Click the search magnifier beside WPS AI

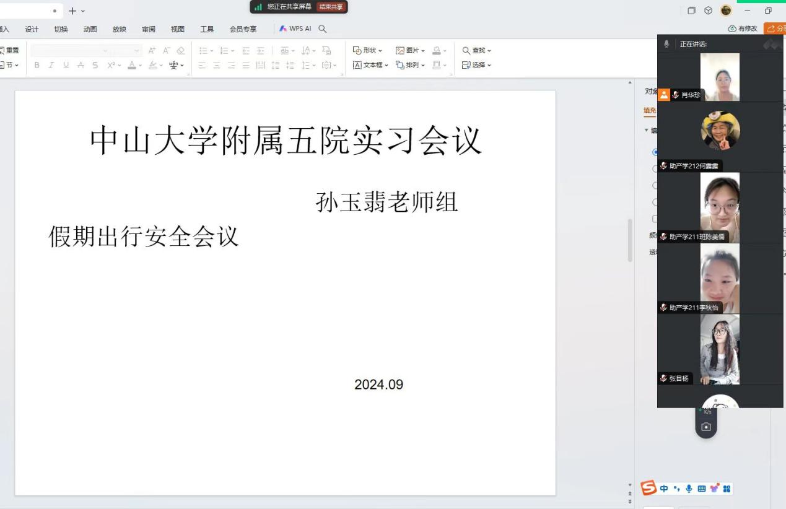(x=322, y=28)
